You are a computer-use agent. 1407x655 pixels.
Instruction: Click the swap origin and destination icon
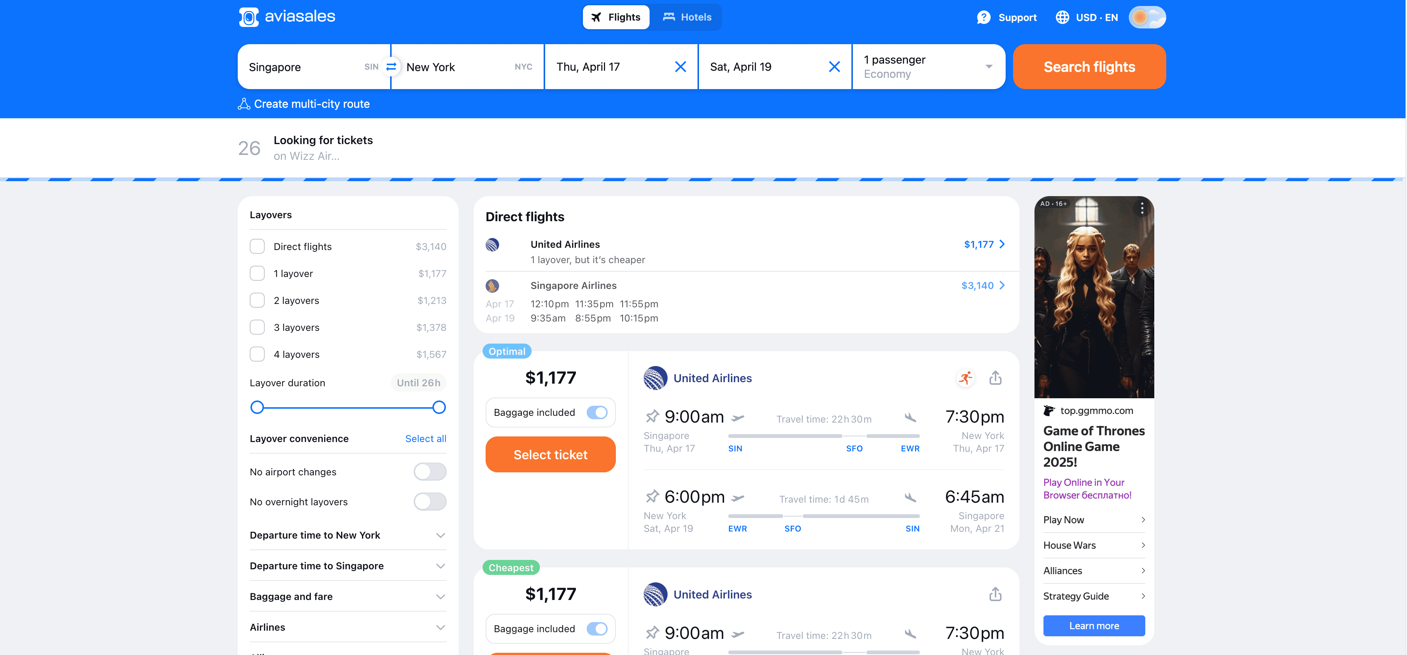391,67
